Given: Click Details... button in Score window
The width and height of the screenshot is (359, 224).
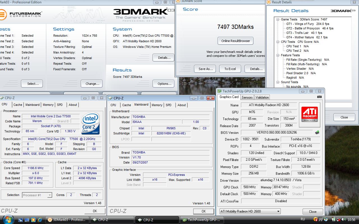Looking at the screenshot, I should click(x=255, y=69).
